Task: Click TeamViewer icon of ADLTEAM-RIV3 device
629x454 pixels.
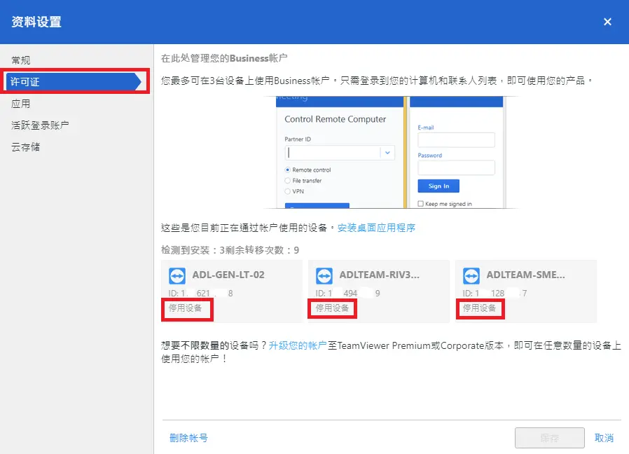Action: [x=324, y=276]
